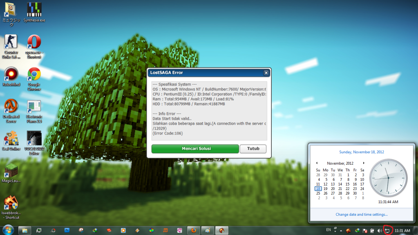
Task: Select date 15 in the calendar
Action: (347, 184)
